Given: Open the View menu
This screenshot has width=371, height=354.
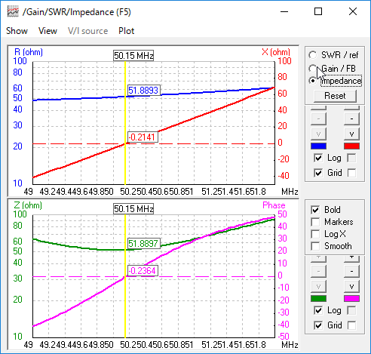Looking at the screenshot, I should [48, 31].
